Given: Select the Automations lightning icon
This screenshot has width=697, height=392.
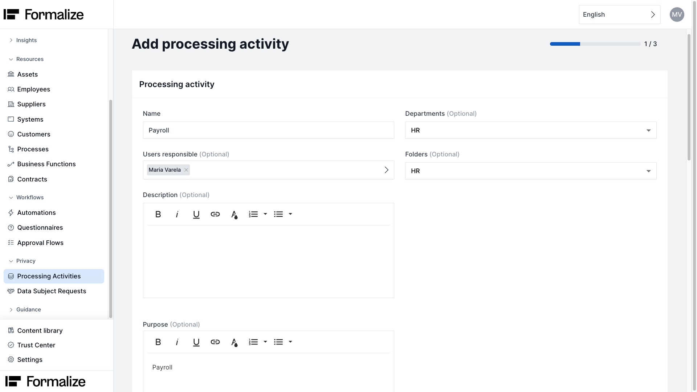Looking at the screenshot, I should 11,212.
